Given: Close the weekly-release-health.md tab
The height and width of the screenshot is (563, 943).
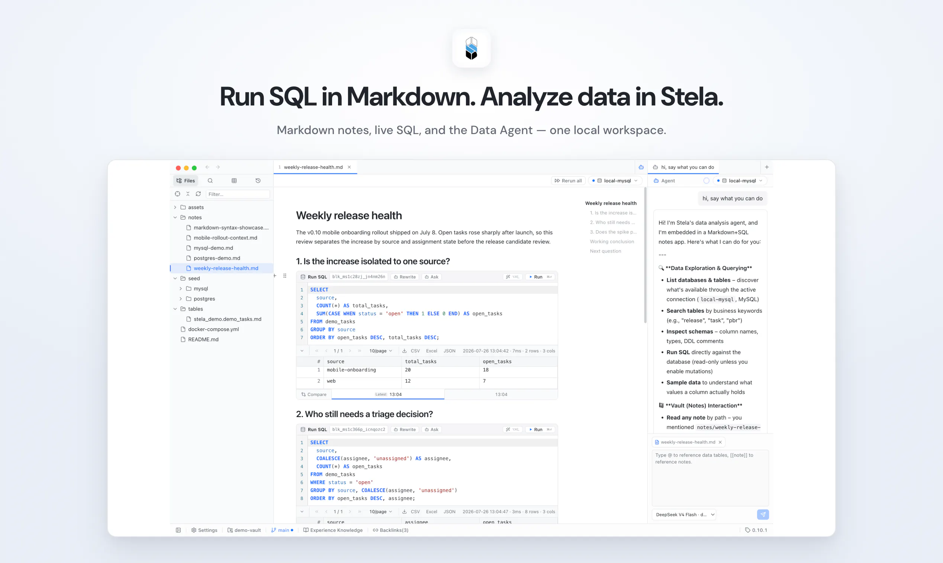Looking at the screenshot, I should [349, 167].
